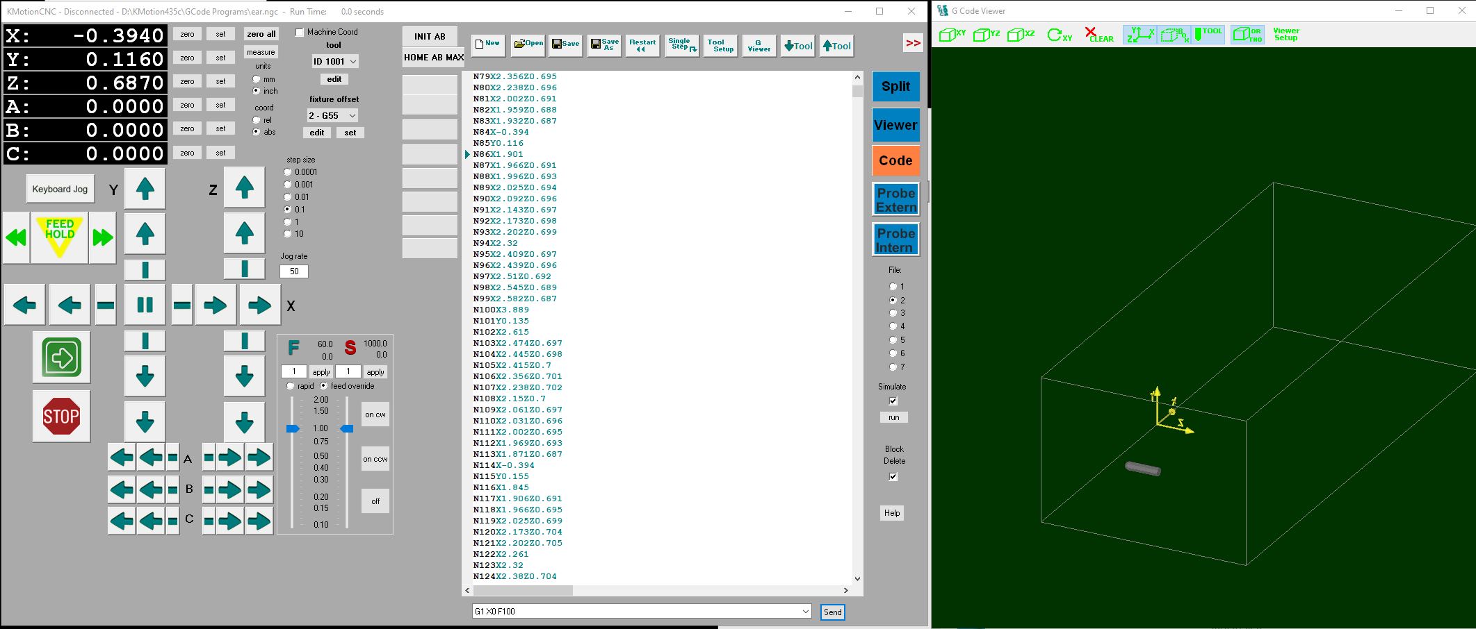Select the XY view icon in viewer

tap(952, 35)
